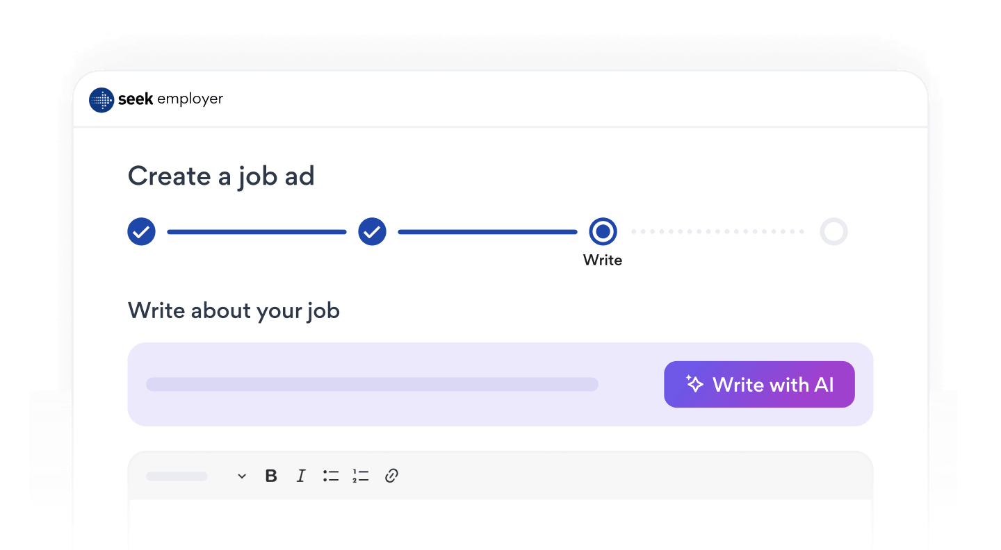Image resolution: width=1001 pixels, height=550 pixels.
Task: Click inside the job description editor area
Action: (500, 524)
